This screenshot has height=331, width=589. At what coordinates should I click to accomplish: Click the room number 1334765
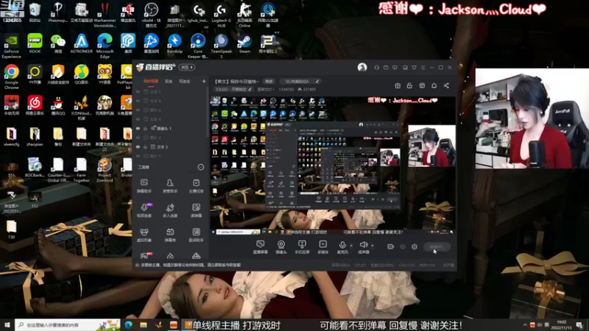pyautogui.click(x=286, y=89)
